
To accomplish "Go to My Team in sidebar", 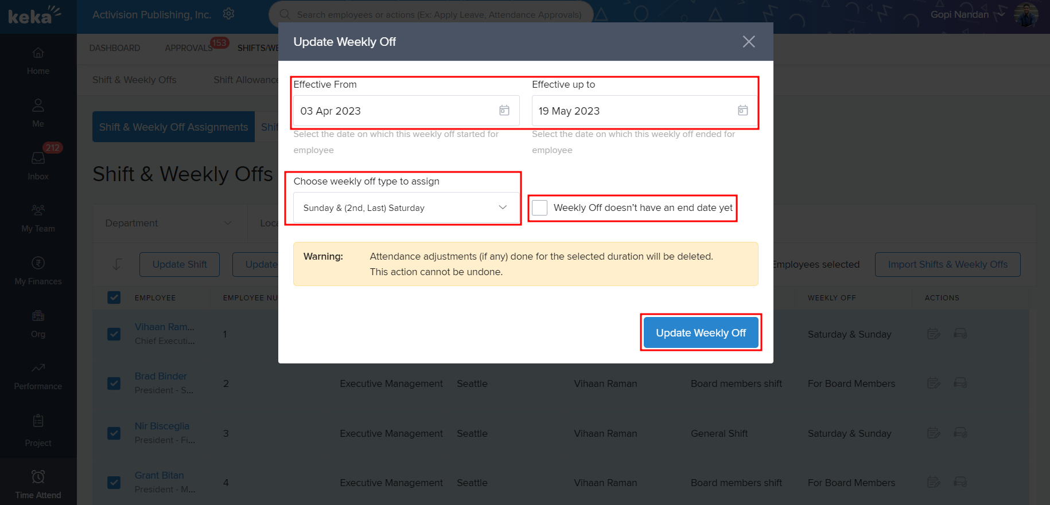I will pos(38,218).
